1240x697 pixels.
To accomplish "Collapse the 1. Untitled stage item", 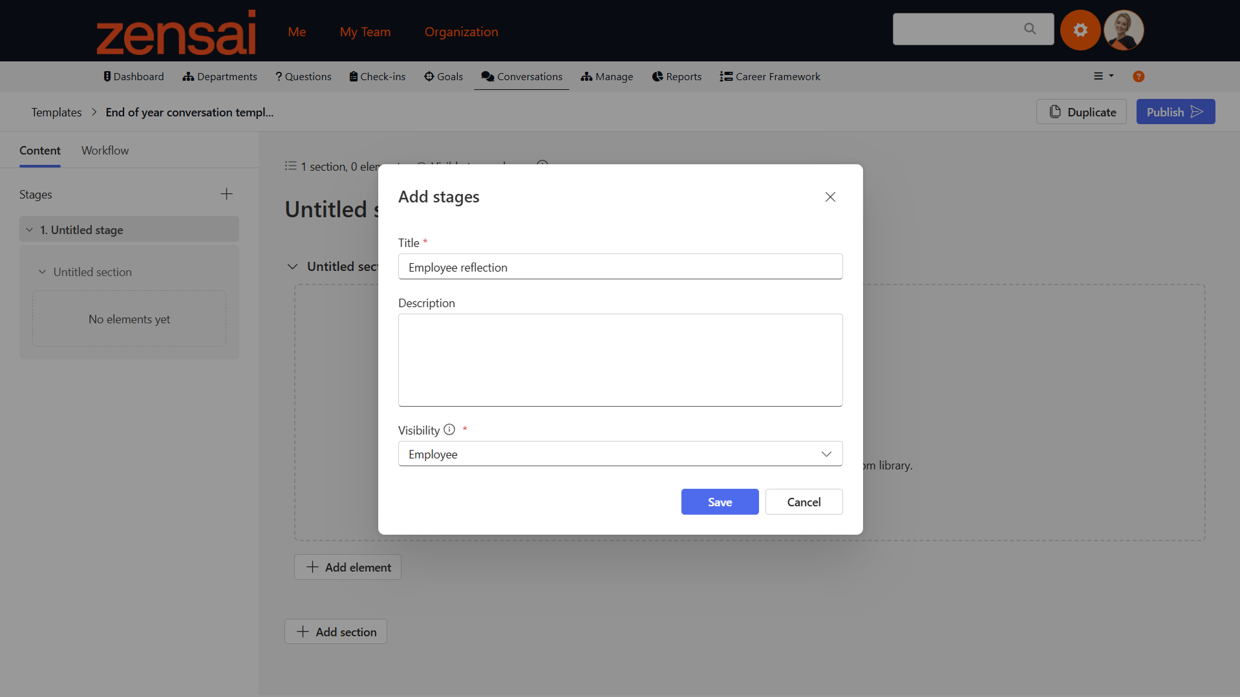I will [30, 230].
